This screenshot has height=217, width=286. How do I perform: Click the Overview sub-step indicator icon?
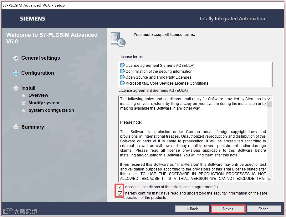(x=23, y=96)
